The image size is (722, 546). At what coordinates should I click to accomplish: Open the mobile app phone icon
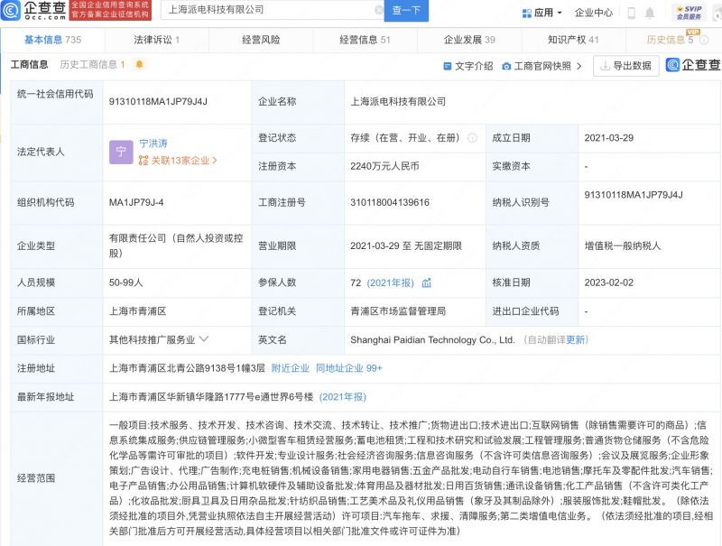(x=631, y=13)
